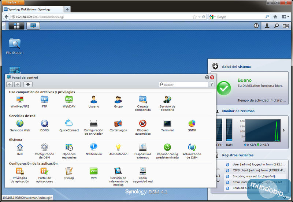This screenshot has width=293, height=202.
Task: Open SNMP settings
Action: [192, 126]
